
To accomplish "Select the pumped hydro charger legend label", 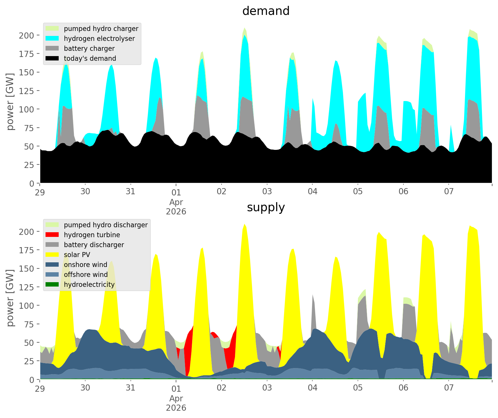I will point(101,29).
